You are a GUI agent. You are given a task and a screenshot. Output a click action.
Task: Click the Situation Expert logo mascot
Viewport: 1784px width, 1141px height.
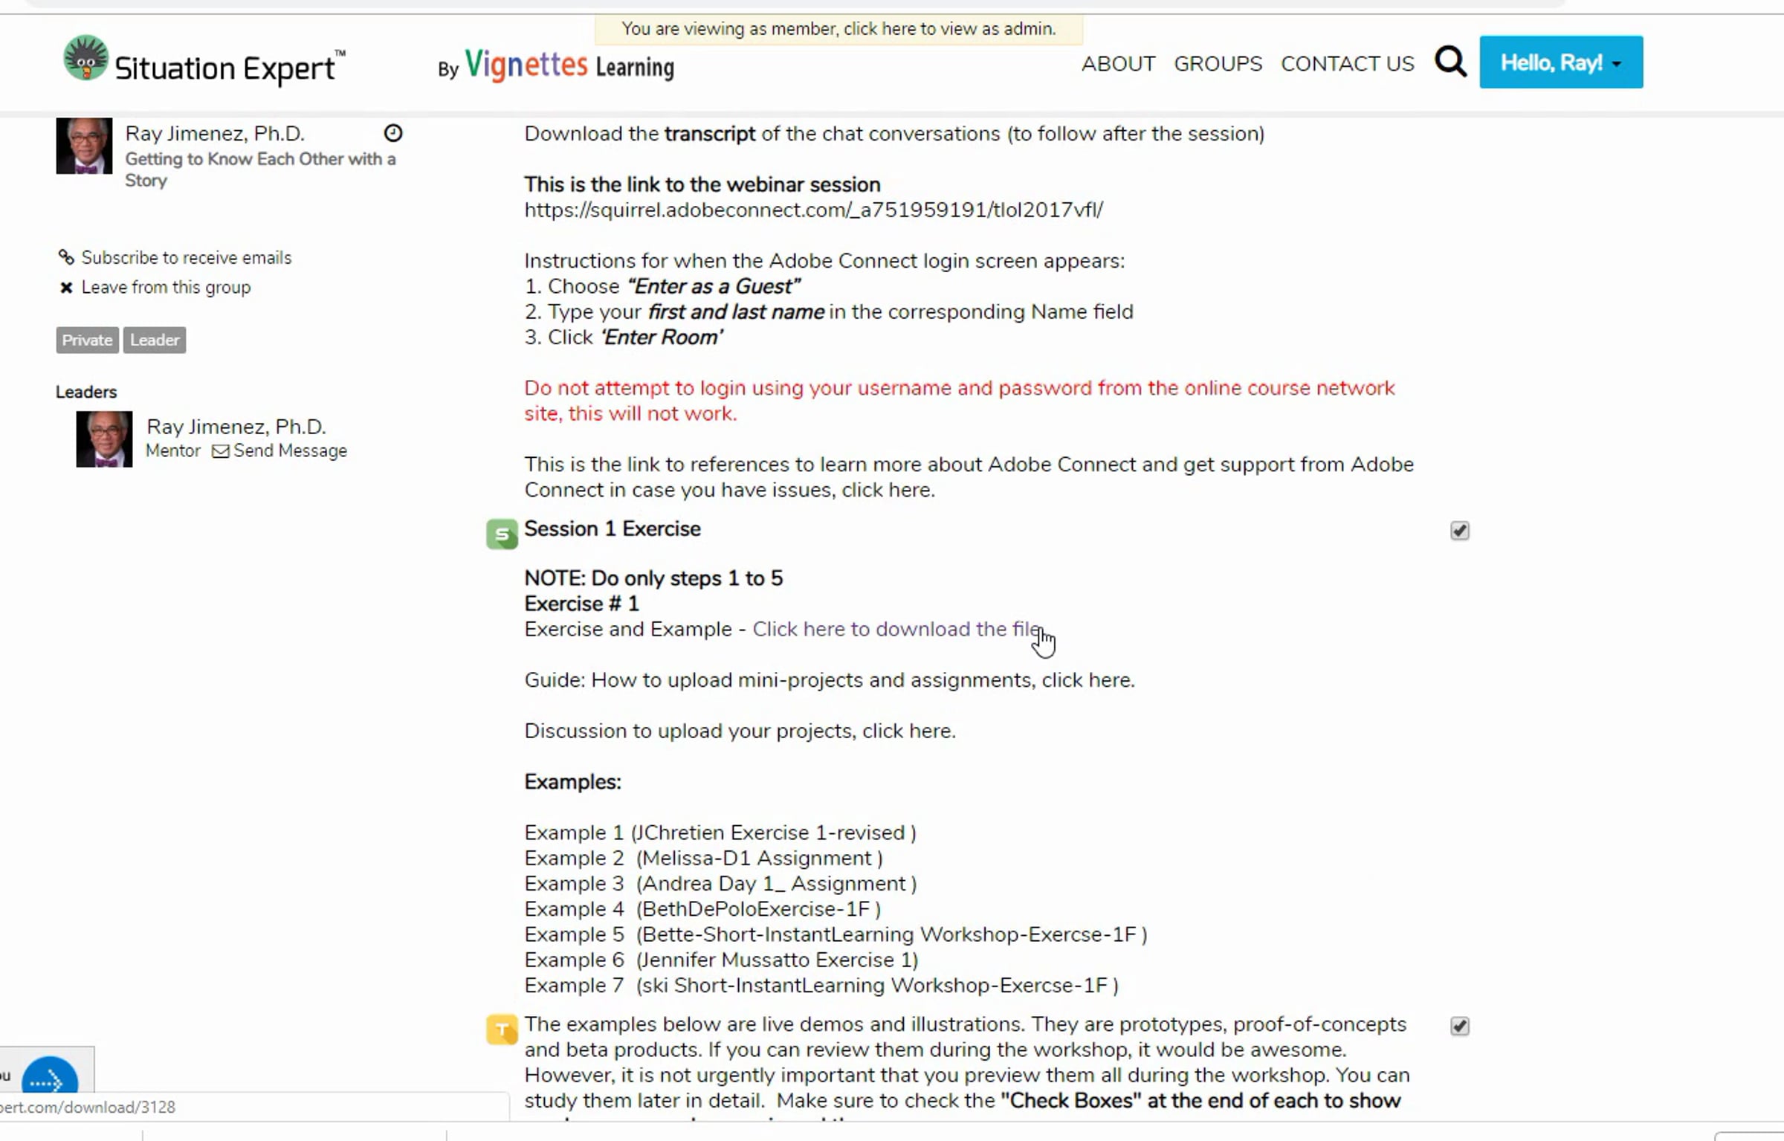point(85,59)
